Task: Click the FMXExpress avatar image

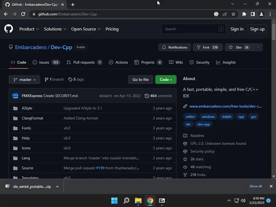Action: (15, 96)
